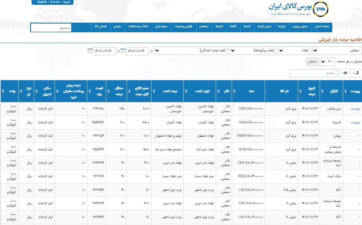The image size is (362, 225).
Task: Sort by the نماد column sort arrows
Action: 234,91
